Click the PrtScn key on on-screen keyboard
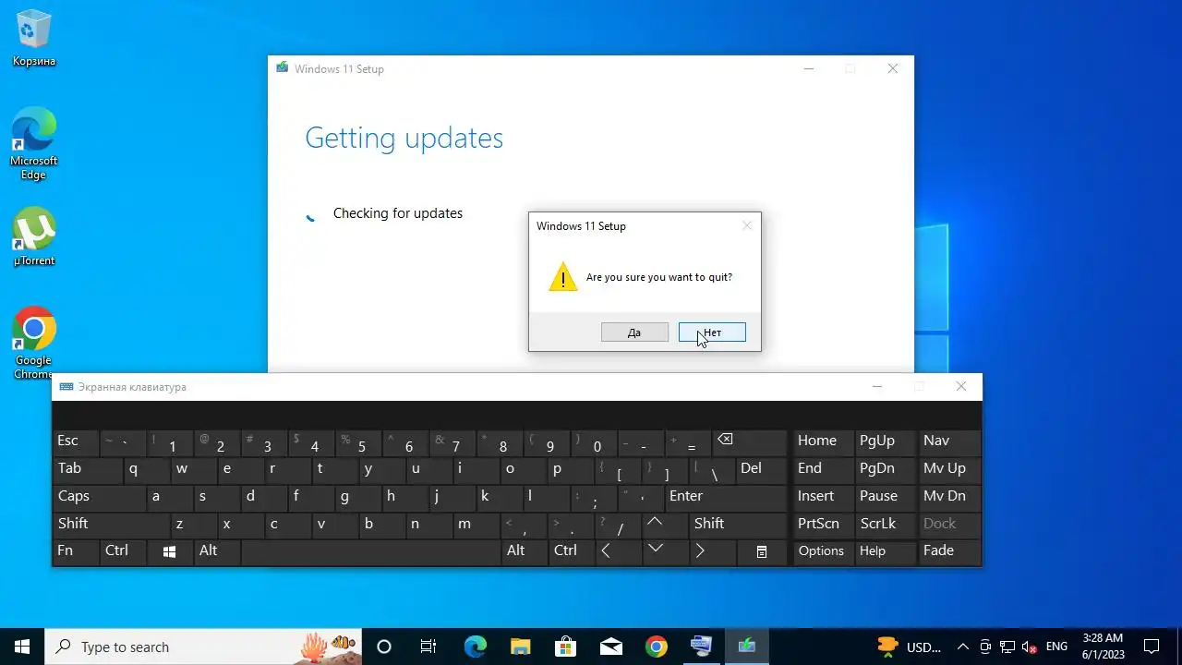The image size is (1182, 665). pos(824,526)
